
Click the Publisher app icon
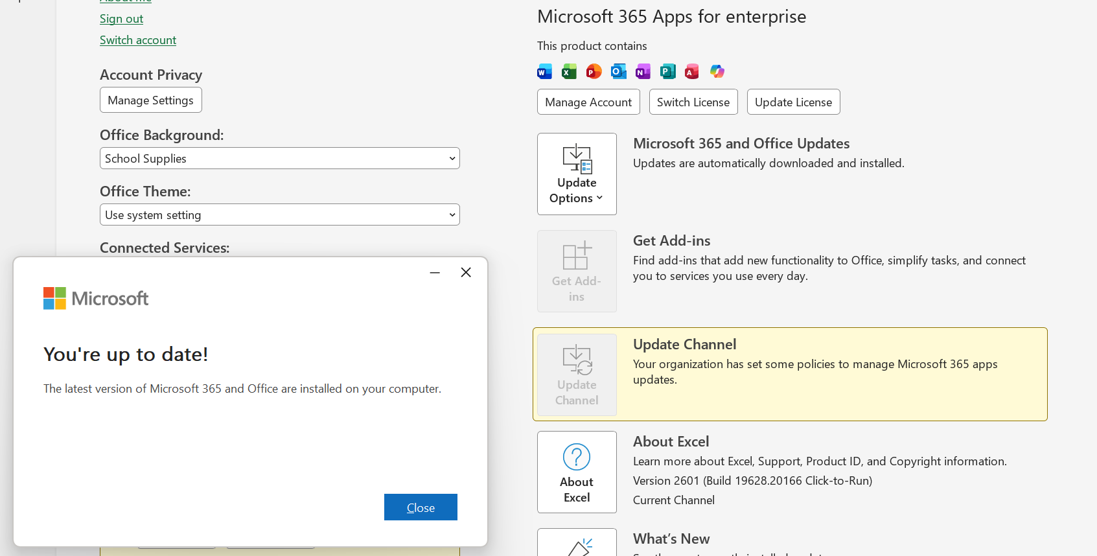coord(667,71)
